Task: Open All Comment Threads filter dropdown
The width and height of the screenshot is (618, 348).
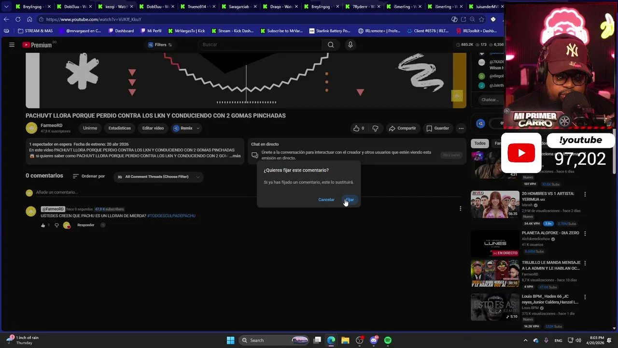Action: click(x=159, y=176)
